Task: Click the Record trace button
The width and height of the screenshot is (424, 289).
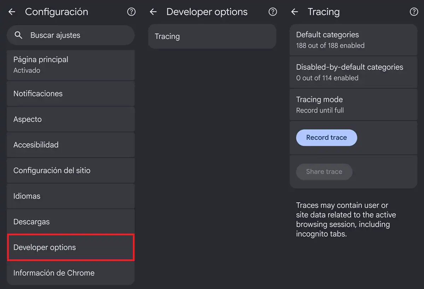Action: point(326,137)
